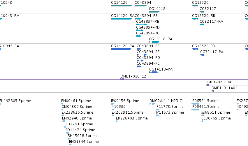Click transcript CG32117-RA
Screen dimensions: 248x146
[x=202, y=24]
